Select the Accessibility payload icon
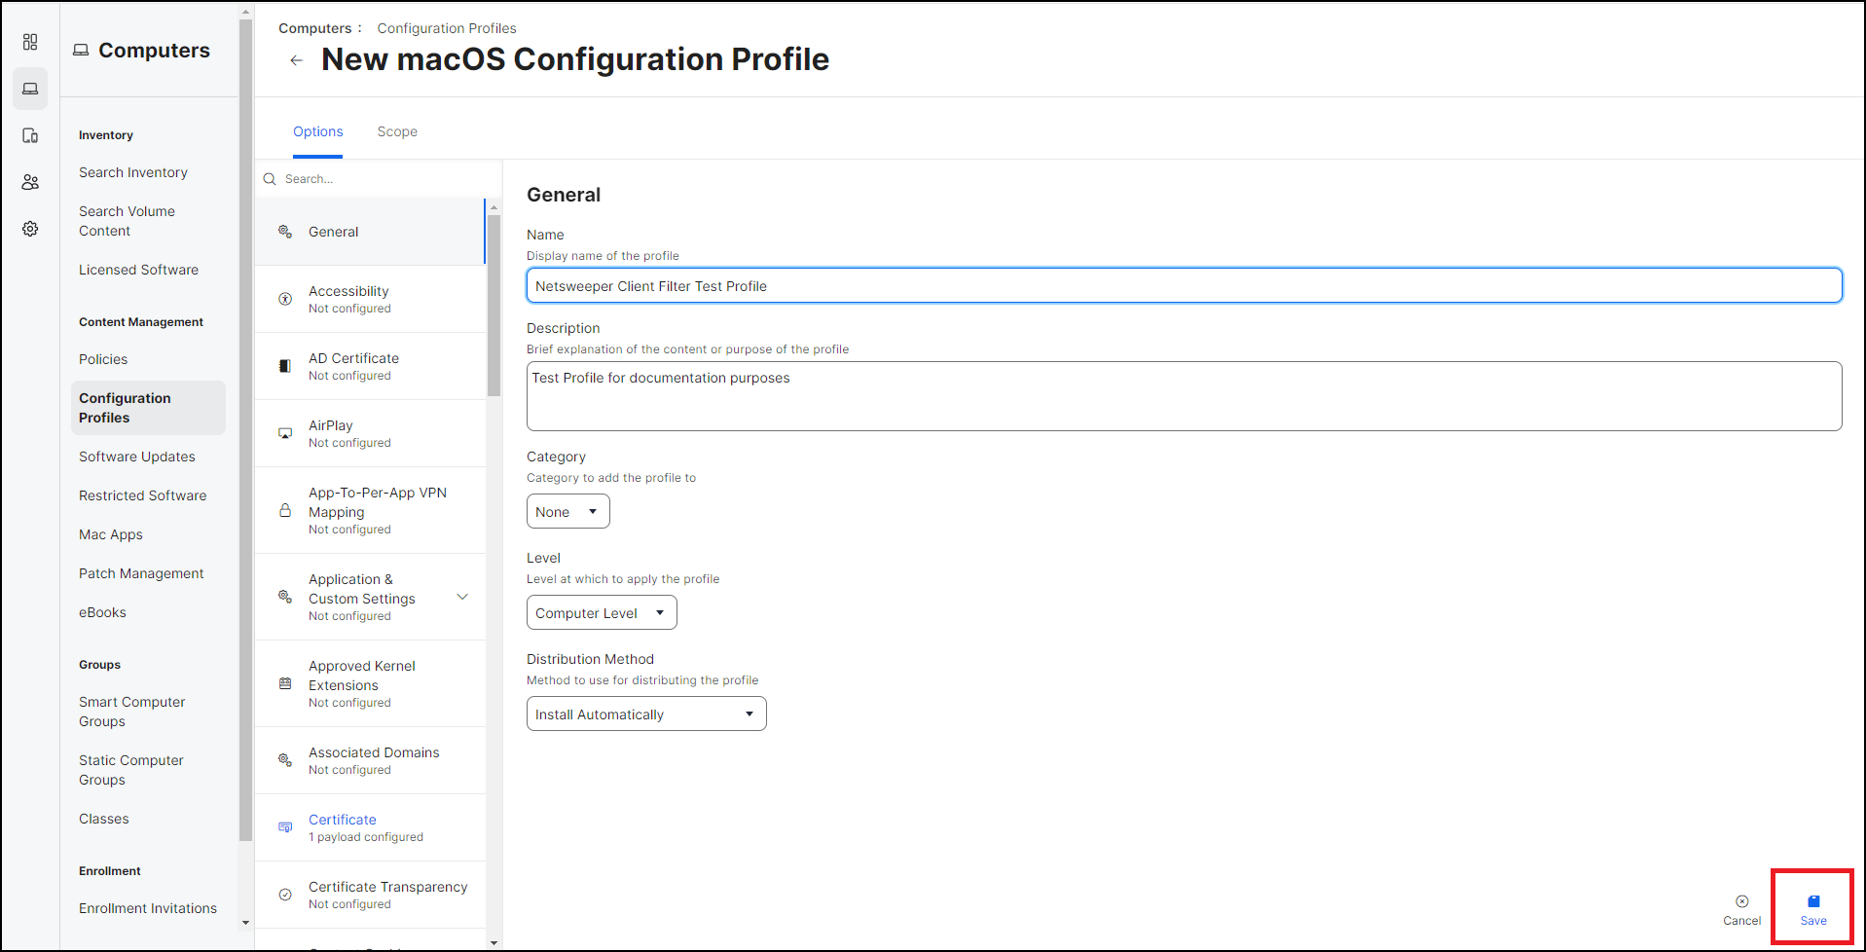This screenshot has width=1866, height=952. click(285, 298)
